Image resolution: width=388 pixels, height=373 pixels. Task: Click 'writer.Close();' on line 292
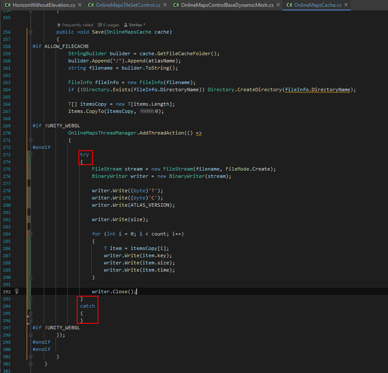(114, 292)
